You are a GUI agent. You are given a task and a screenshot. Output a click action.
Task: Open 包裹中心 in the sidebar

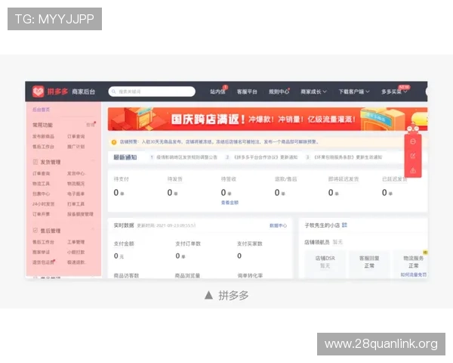tap(41, 194)
